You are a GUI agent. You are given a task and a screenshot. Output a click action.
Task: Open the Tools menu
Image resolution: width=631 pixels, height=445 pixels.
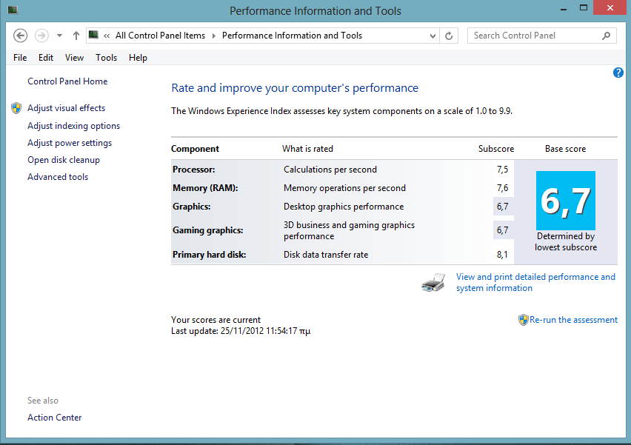pyautogui.click(x=106, y=58)
